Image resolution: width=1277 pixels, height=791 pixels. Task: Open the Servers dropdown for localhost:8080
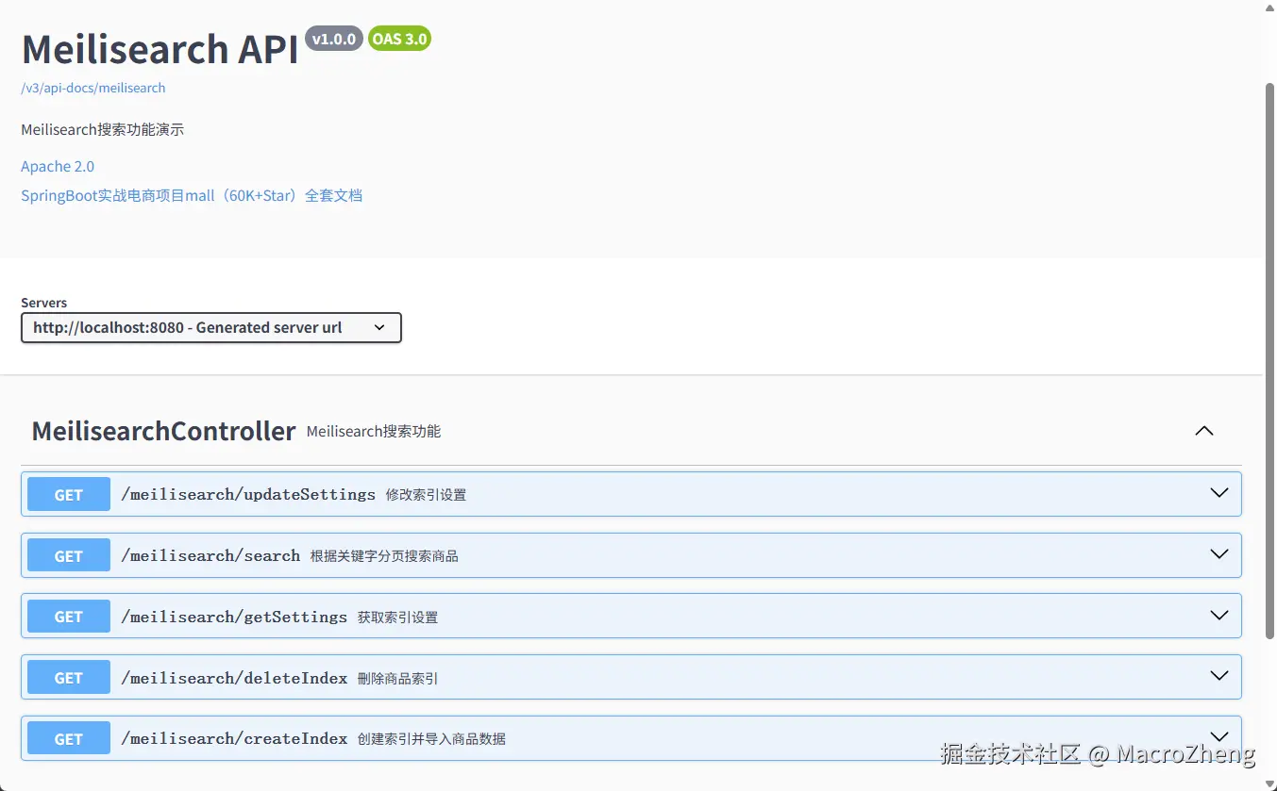[211, 328]
